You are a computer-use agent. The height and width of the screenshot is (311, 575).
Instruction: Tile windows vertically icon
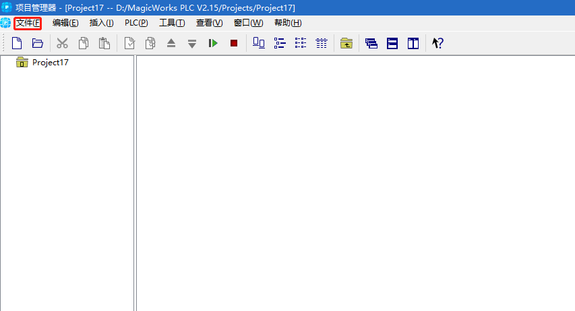click(x=413, y=43)
